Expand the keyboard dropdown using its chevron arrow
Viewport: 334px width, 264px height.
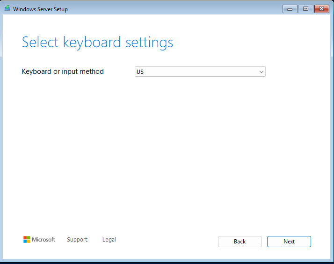261,72
